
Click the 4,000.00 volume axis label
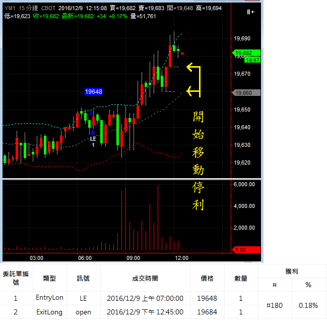coord(244,206)
